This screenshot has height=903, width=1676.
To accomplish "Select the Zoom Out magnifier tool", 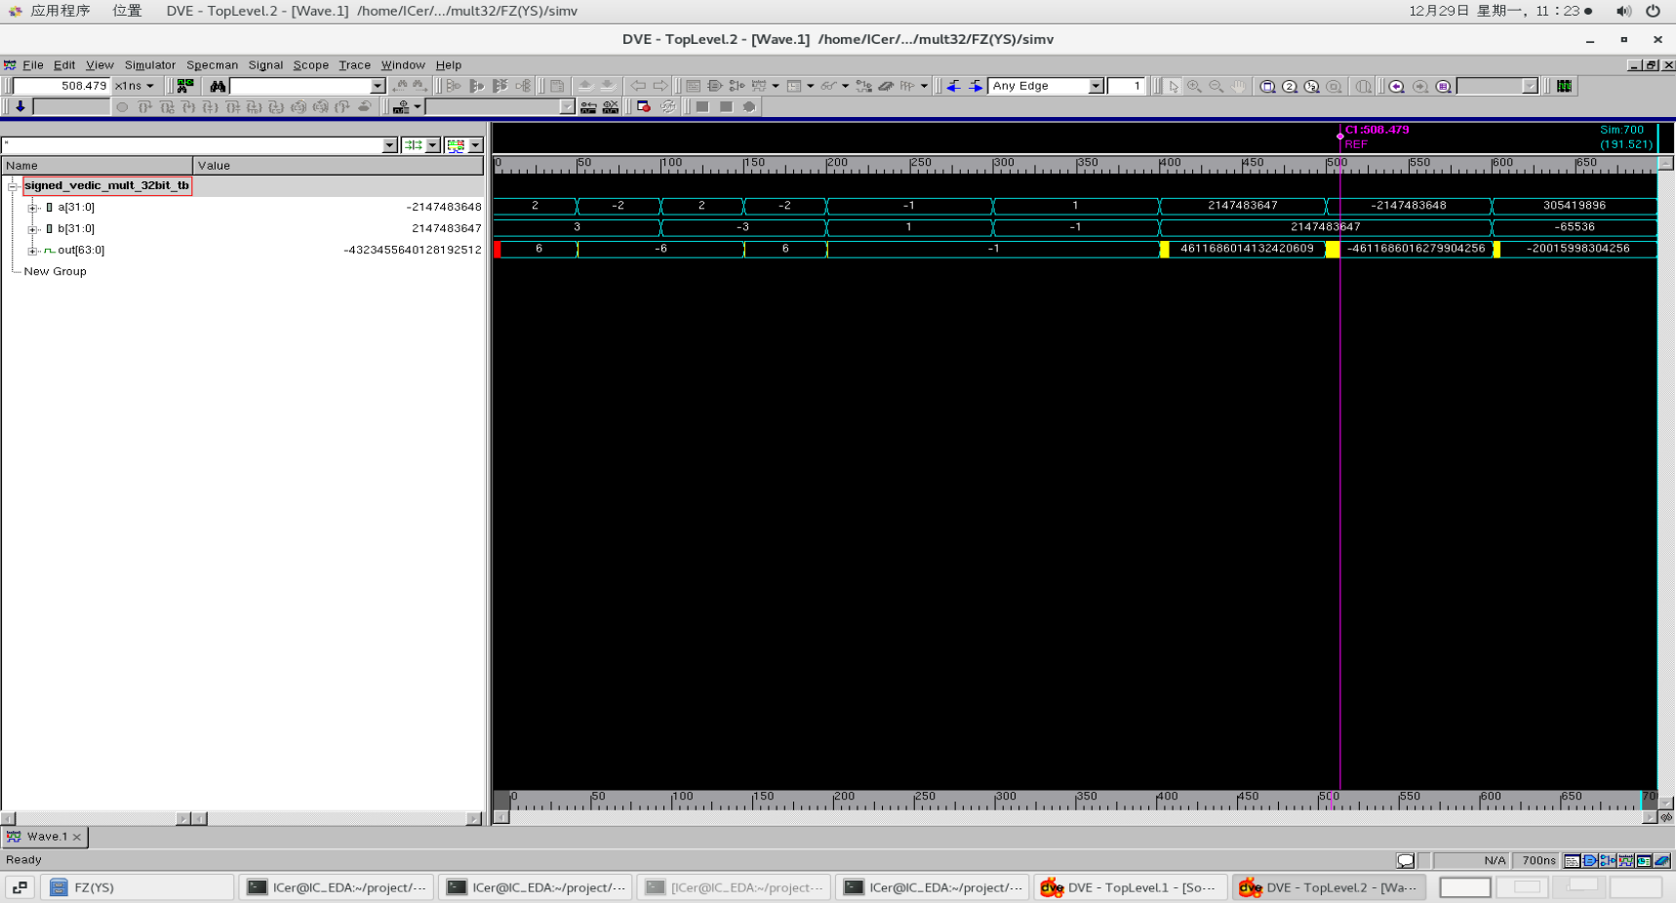I will click(x=1216, y=86).
